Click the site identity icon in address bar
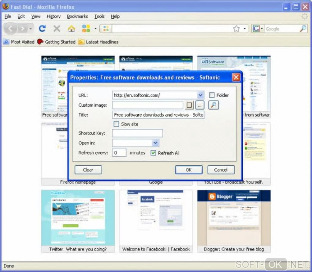This screenshot has height=272, width=312. pyautogui.click(x=106, y=29)
